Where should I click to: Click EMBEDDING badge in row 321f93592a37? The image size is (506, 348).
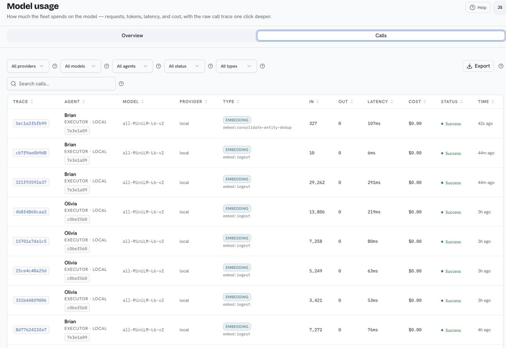tap(237, 179)
